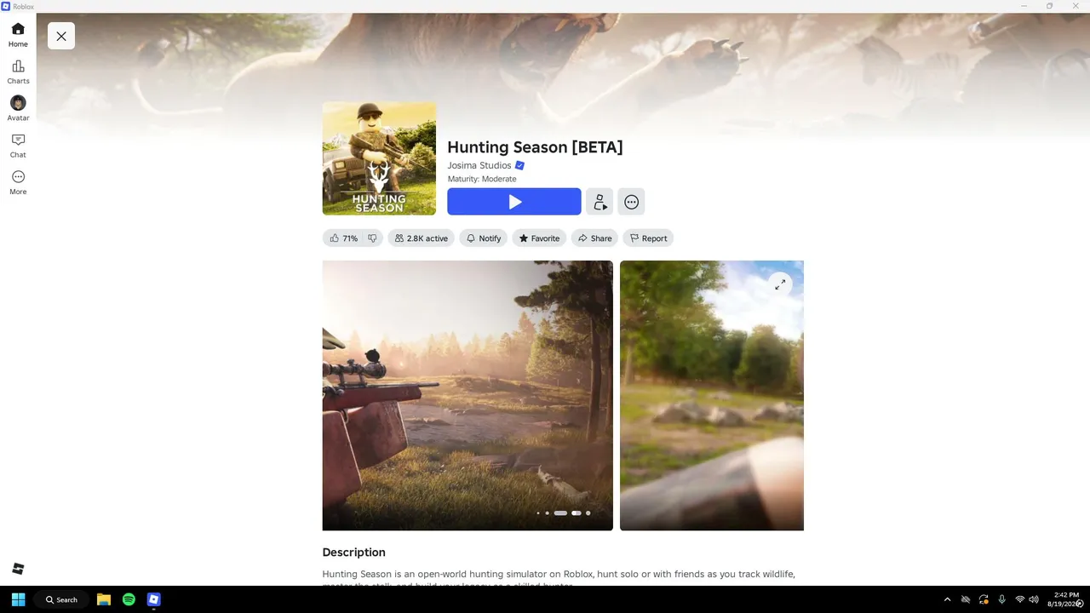
Task: Open the volume control in tray
Action: pyautogui.click(x=1034, y=599)
